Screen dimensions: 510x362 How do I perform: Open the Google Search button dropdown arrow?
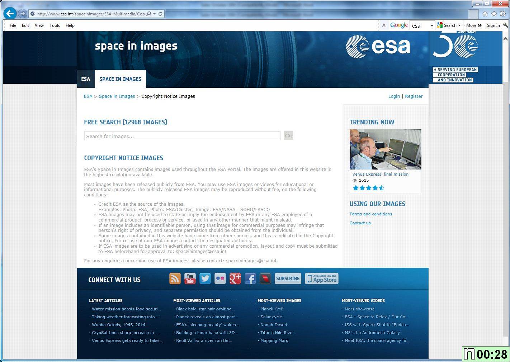point(459,25)
